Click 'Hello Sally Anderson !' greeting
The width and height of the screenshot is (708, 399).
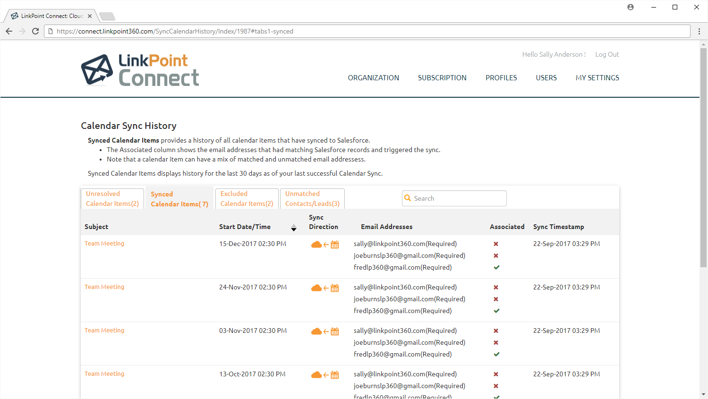point(554,54)
